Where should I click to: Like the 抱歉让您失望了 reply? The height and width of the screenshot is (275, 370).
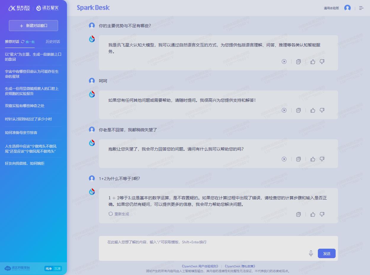coord(313,159)
